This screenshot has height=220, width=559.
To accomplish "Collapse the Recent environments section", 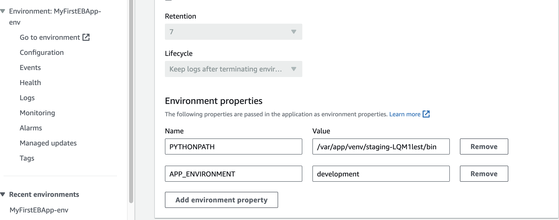I will 3,194.
